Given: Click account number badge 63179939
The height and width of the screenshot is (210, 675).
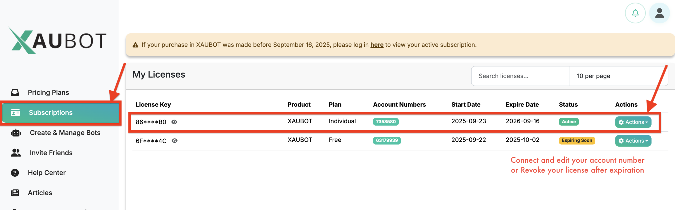Looking at the screenshot, I should coord(387,140).
